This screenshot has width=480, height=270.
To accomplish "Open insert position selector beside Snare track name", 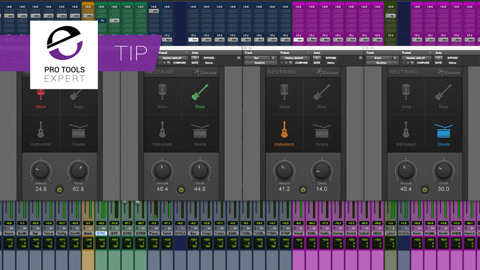I will tap(396, 58).
